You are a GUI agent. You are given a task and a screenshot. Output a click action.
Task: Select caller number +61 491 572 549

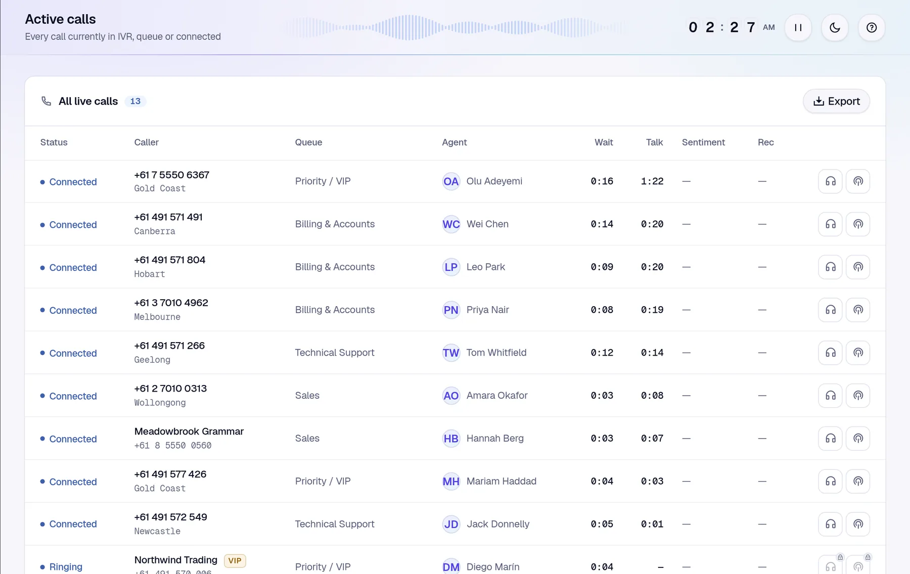coord(170,517)
